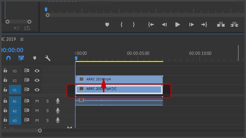
Task: Toggle lock on track A1
Action: click(x=5, y=101)
